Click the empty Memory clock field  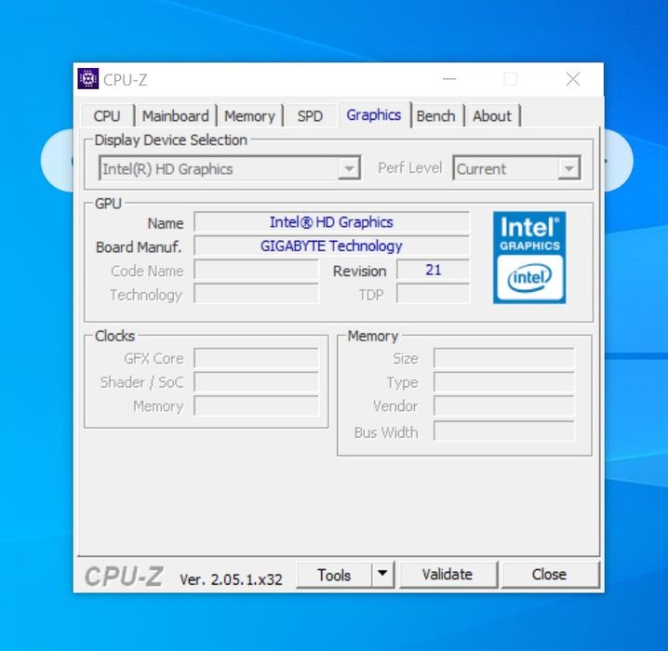256,405
